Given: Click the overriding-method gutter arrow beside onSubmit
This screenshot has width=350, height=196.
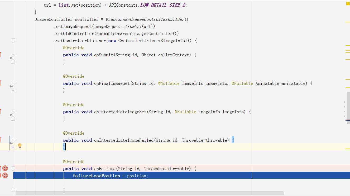Looking at the screenshot, I should [11, 58].
